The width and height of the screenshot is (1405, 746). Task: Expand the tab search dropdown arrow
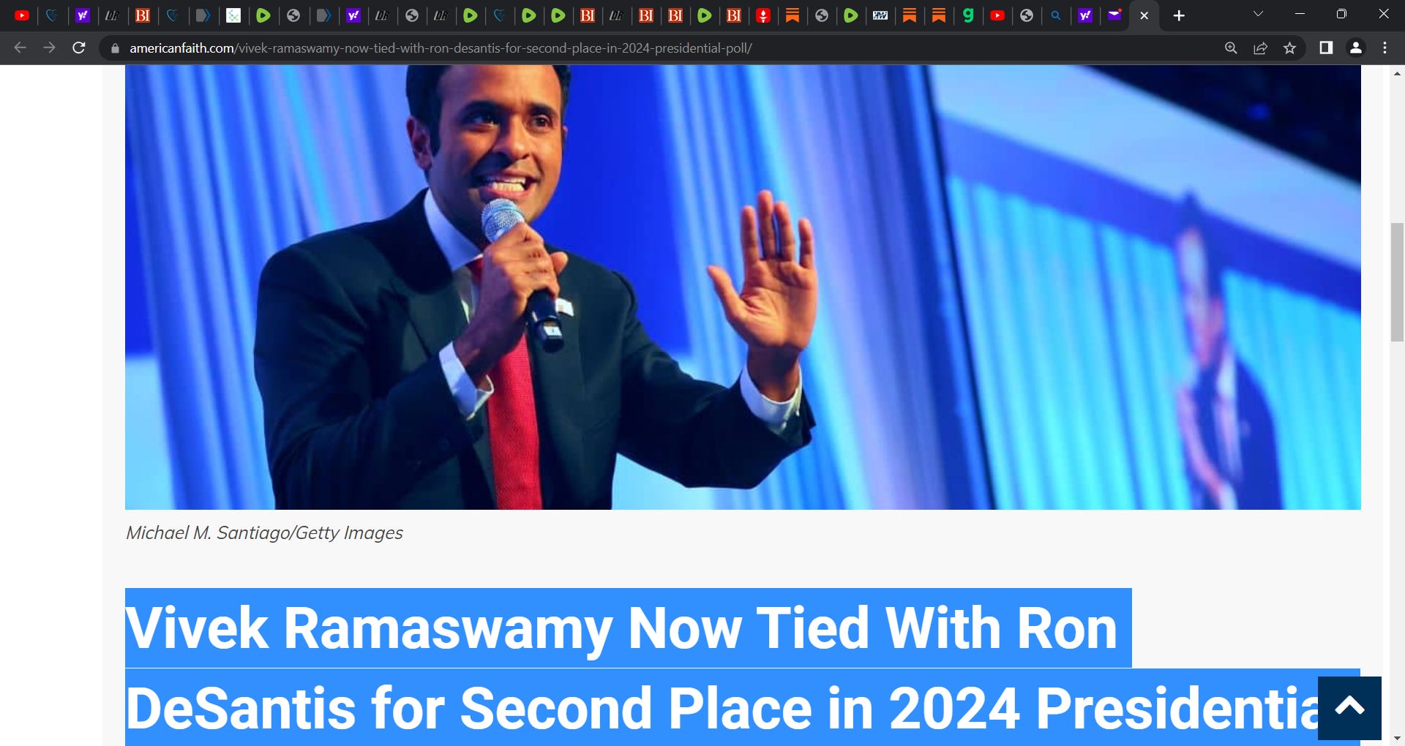pos(1258,15)
